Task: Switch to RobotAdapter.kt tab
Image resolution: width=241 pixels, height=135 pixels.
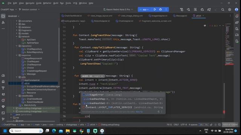Action: pos(100,21)
